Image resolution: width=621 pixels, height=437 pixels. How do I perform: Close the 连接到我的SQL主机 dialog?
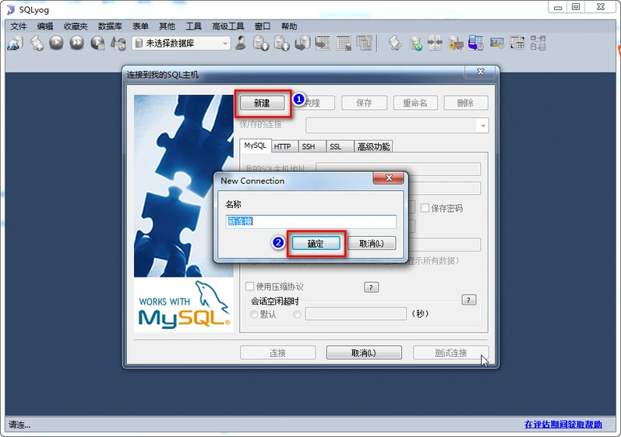(x=481, y=72)
